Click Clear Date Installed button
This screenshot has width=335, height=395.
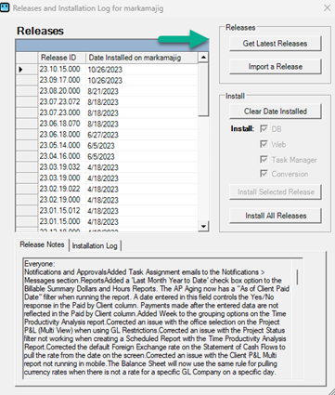275,112
